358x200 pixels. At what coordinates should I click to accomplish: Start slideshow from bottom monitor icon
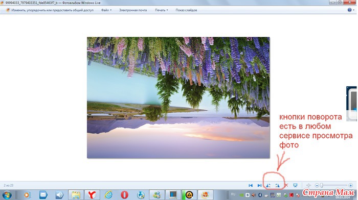[x=295, y=185]
